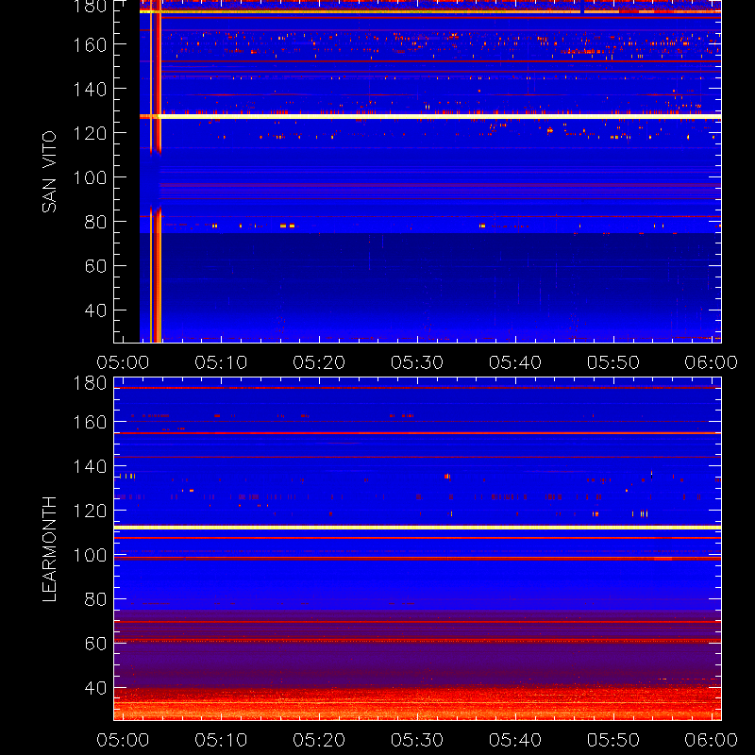The width and height of the screenshot is (755, 755).
Task: Pick the 100 frequency label on Learmonth plot
Action: click(90, 555)
